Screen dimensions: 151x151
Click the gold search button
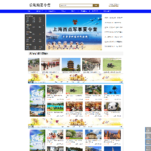(x=96, y=5)
